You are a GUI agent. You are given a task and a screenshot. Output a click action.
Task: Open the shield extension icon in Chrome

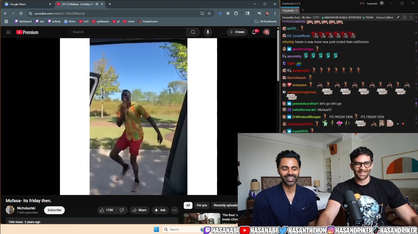[x=228, y=13]
